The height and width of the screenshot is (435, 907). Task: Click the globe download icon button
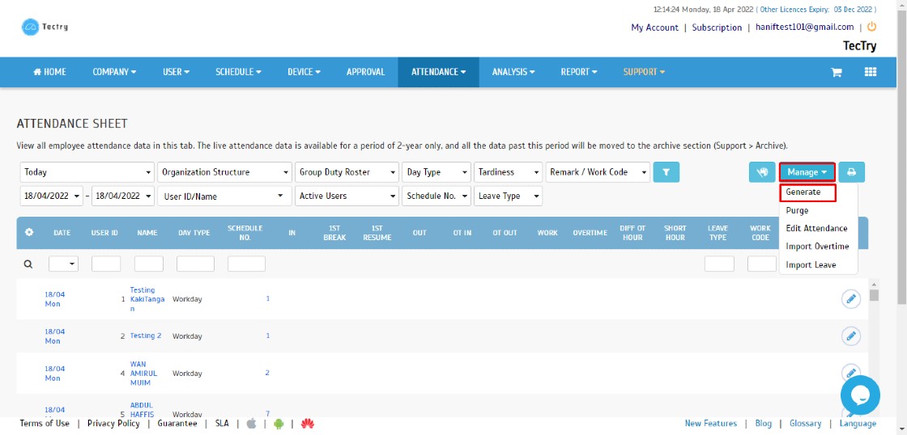(762, 172)
